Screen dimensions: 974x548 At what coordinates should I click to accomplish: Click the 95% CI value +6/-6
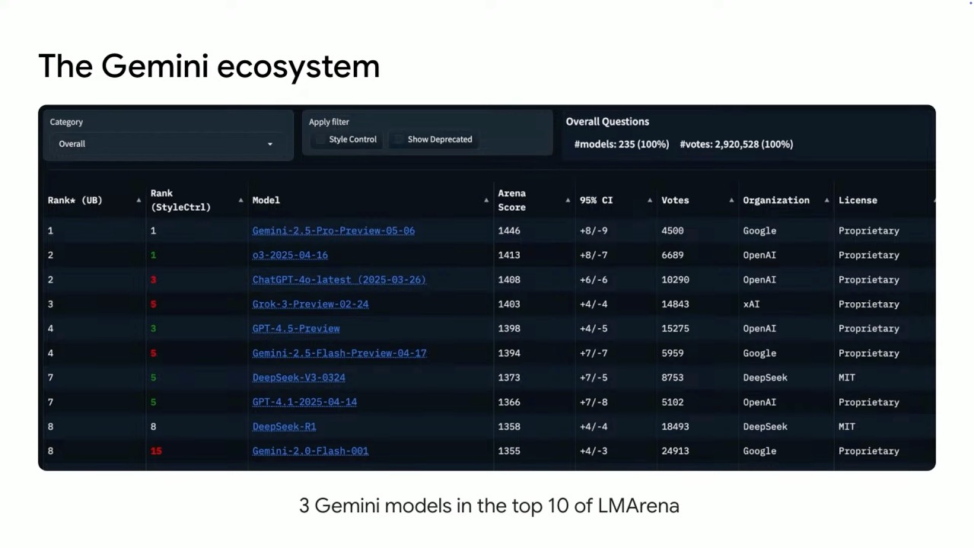tap(594, 279)
